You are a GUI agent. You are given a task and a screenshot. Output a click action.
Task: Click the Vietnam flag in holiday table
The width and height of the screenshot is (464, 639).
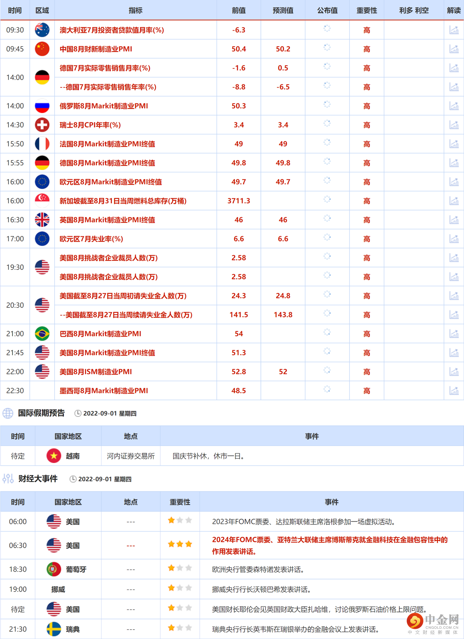pyautogui.click(x=54, y=456)
